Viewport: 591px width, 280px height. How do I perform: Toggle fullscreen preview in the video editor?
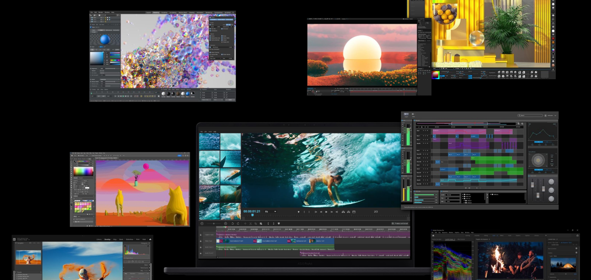(354, 212)
